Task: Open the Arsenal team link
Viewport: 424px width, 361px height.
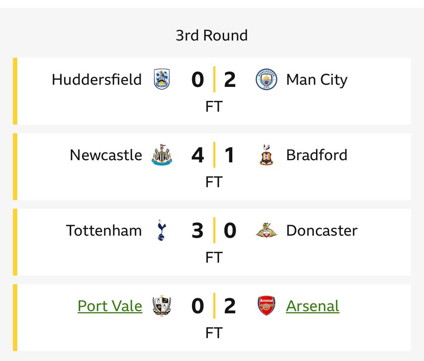Action: click(312, 306)
